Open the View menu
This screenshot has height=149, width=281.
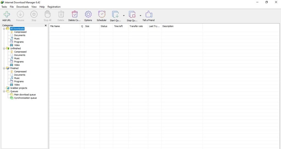(34, 7)
